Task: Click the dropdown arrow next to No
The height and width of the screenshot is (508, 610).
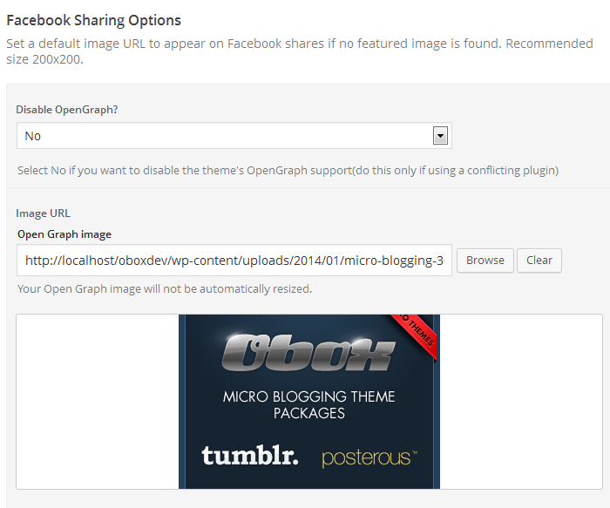Action: click(x=440, y=136)
